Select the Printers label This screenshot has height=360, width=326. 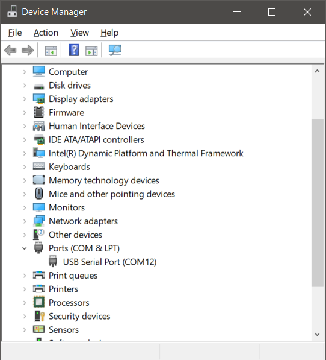click(63, 289)
